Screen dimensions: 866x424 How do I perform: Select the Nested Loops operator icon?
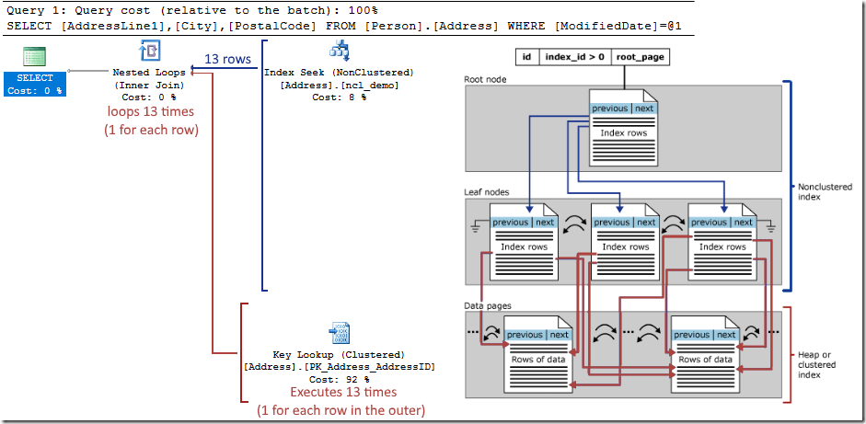pyautogui.click(x=150, y=51)
